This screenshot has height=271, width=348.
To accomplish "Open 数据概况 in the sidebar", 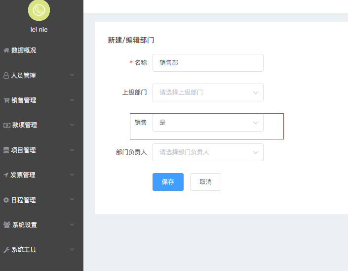I will tap(41, 50).
